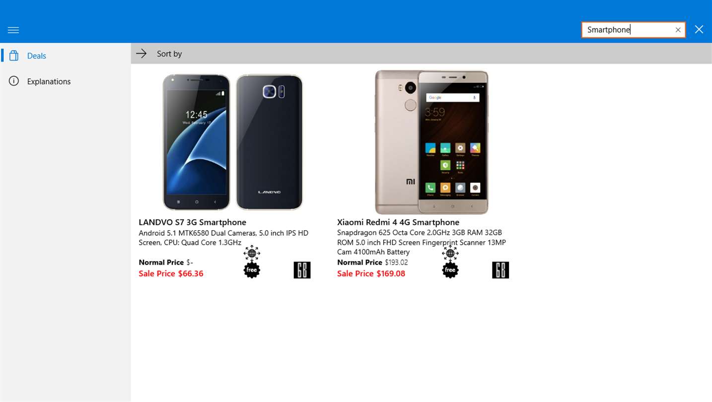
Task: Open the Sort by options
Action: click(169, 54)
